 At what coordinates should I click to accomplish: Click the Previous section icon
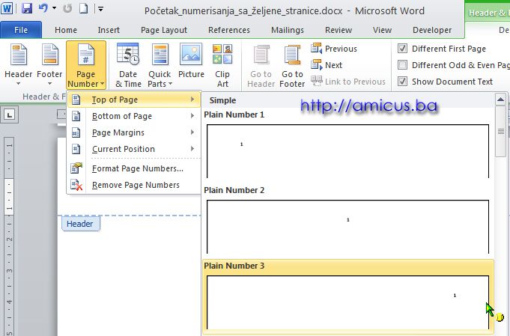pyautogui.click(x=316, y=49)
